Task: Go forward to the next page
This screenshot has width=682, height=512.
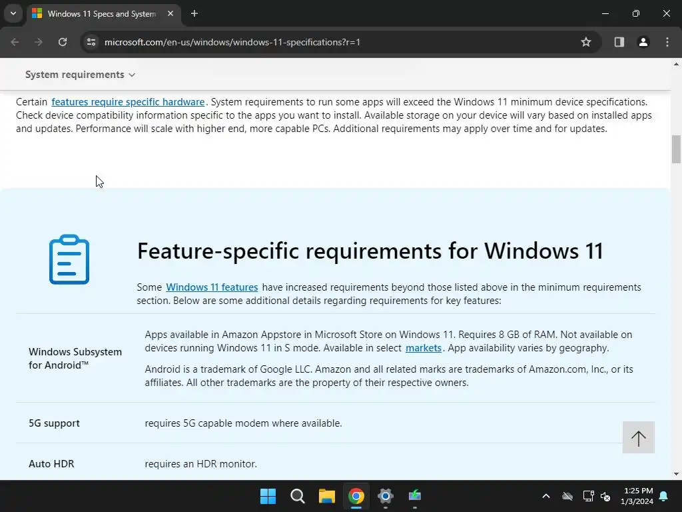Action: (38, 42)
